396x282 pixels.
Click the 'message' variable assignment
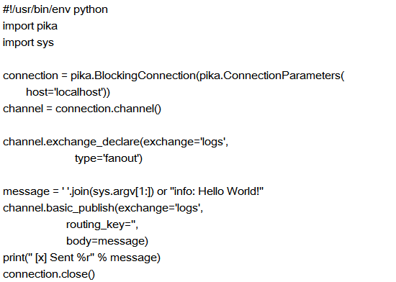click(26, 191)
